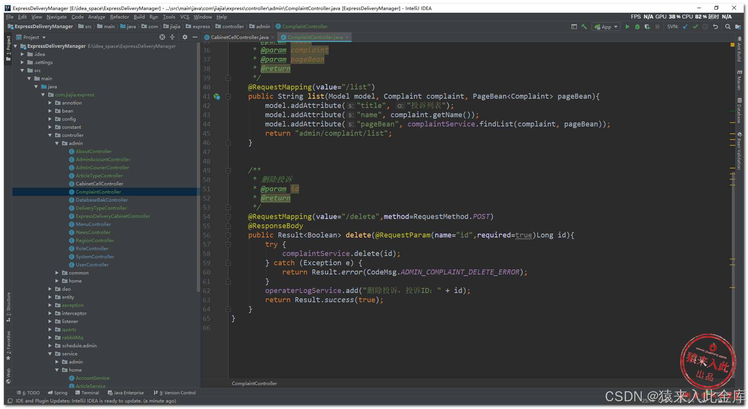Open the Spring tool window
This screenshot has width=748, height=409.
tap(57, 393)
